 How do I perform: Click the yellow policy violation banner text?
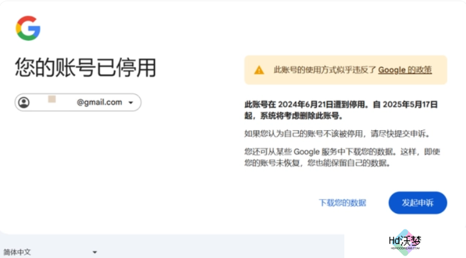coord(325,70)
